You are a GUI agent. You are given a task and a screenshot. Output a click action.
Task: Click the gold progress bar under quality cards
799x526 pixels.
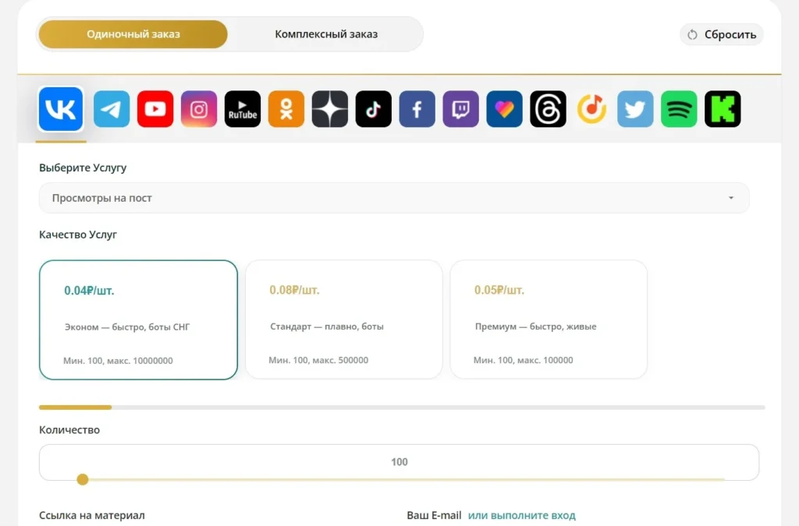(x=76, y=408)
